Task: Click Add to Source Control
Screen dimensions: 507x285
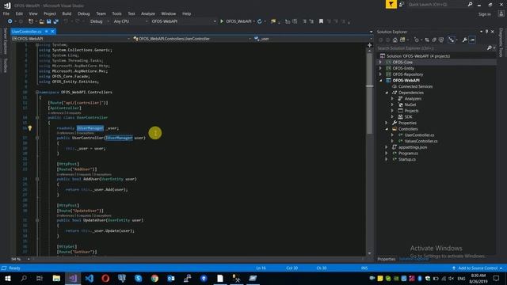Action: point(478,268)
